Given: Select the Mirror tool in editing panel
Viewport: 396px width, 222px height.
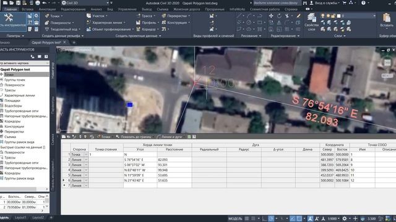Looking at the screenshot, I should point(279,22).
